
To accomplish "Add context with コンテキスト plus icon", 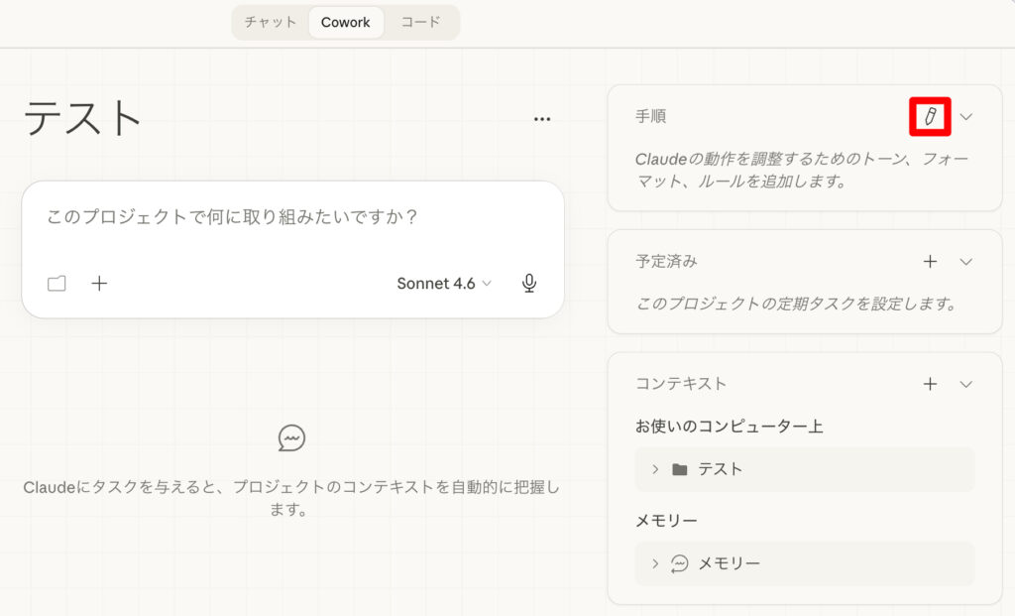I will coord(930,384).
